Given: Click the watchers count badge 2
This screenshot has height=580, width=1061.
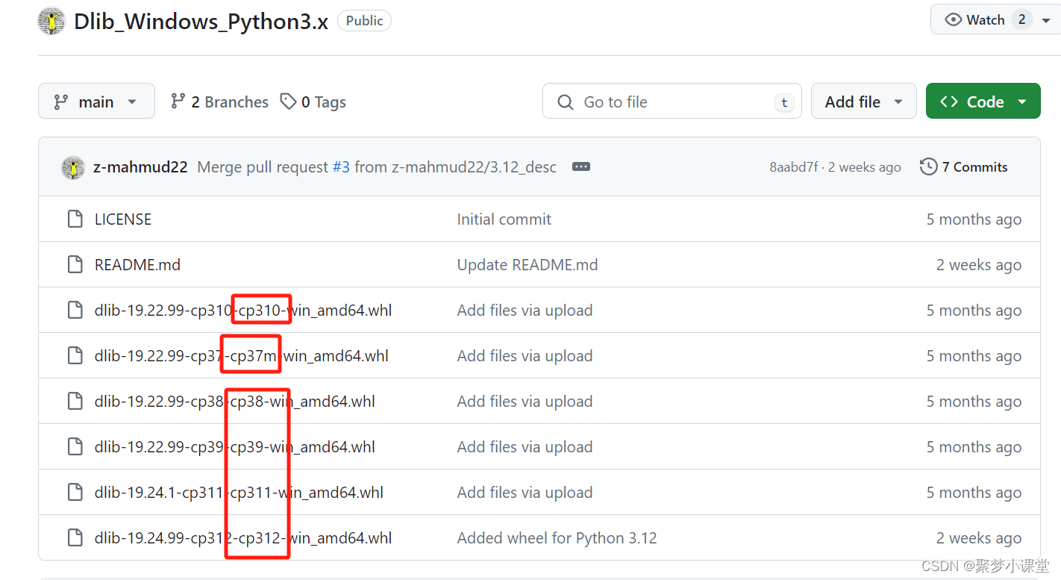Looking at the screenshot, I should click(1021, 19).
